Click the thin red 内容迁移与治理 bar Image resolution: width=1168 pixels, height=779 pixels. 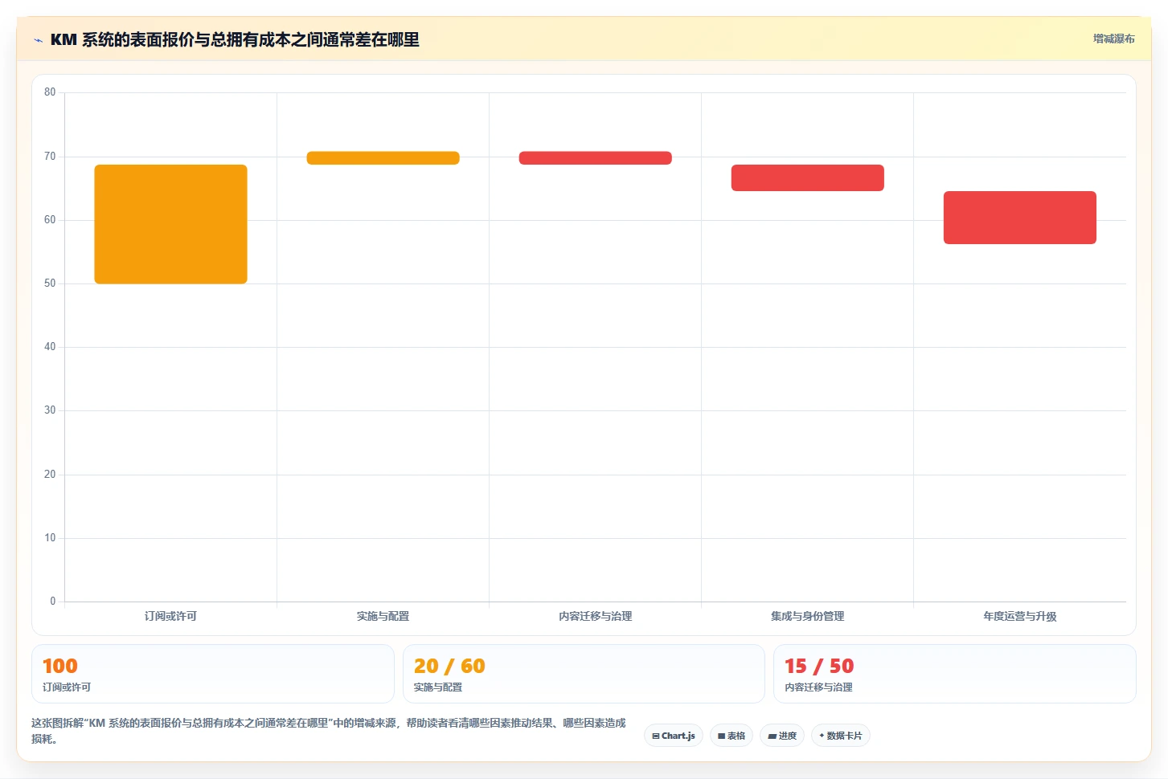(595, 158)
